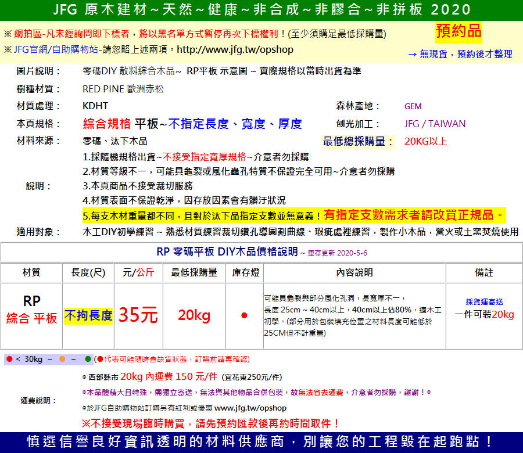Click the red '20KG以上' value
The height and width of the screenshot is (453, 523).
[x=425, y=141]
